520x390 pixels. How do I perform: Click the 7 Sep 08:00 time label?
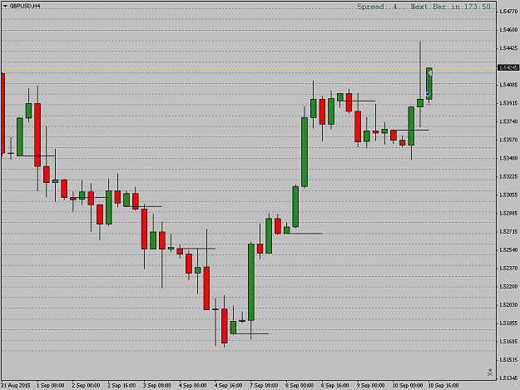(264, 385)
